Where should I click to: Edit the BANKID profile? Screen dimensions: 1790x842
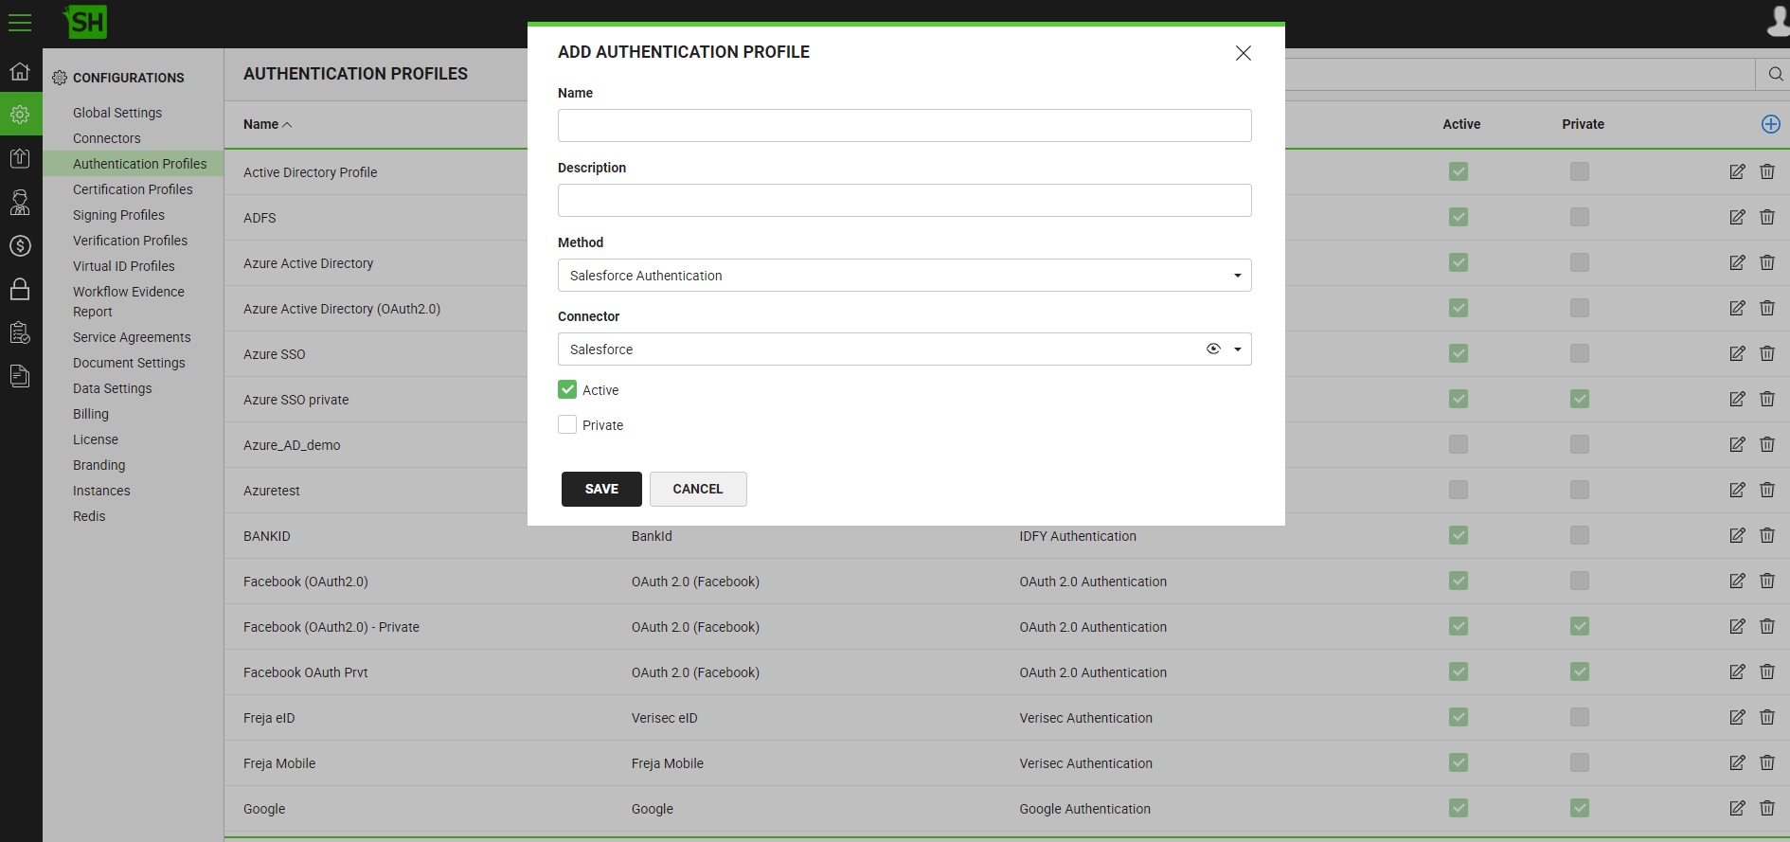tap(1737, 535)
